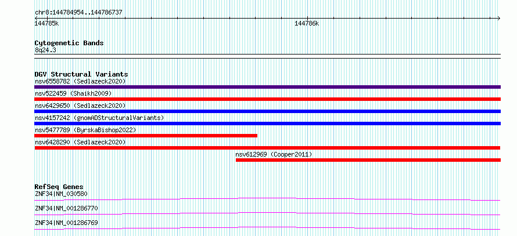
Task: Open the ZNF34|NM_001286770 gene label
Action: pyautogui.click(x=66, y=208)
